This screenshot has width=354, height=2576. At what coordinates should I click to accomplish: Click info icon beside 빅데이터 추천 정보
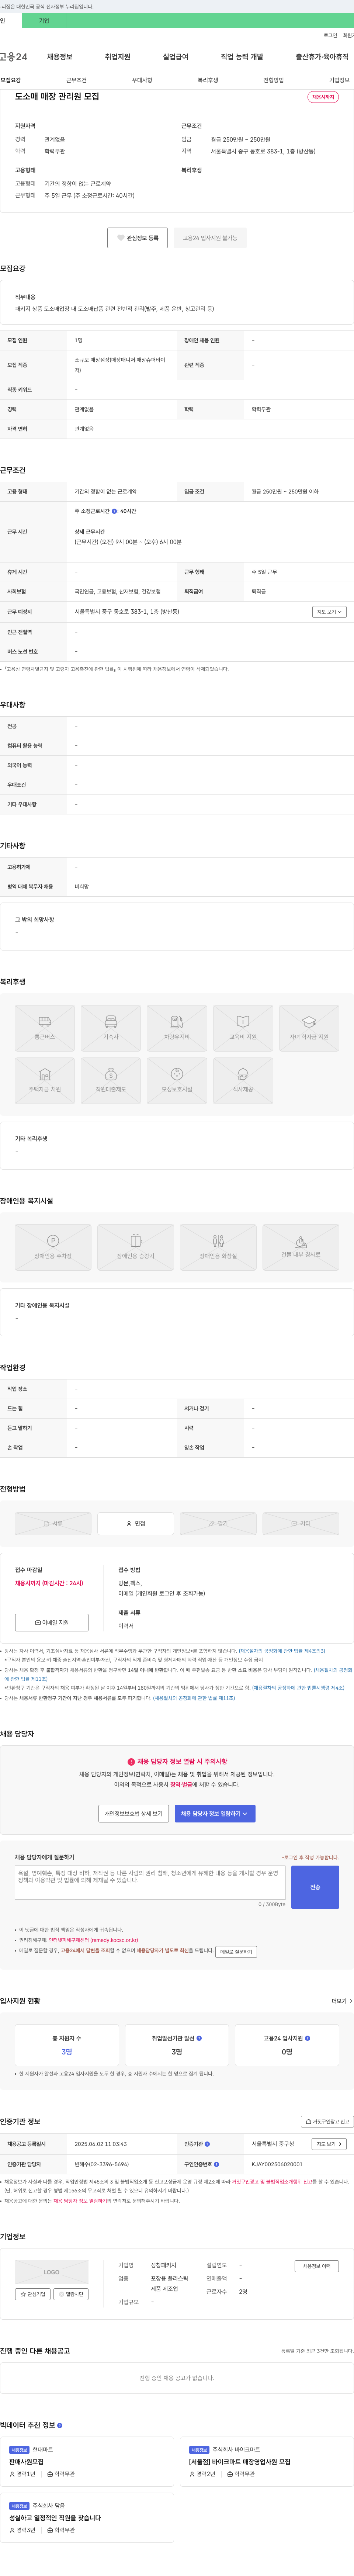(x=60, y=2425)
